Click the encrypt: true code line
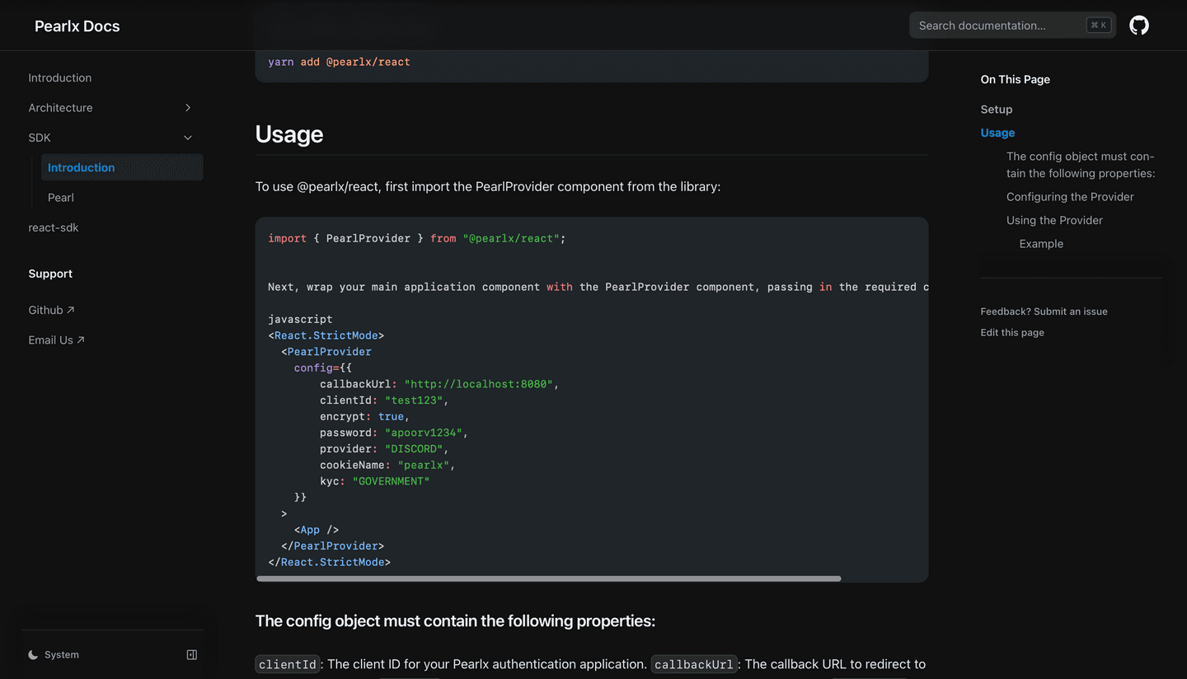This screenshot has width=1187, height=679. pyautogui.click(x=365, y=416)
